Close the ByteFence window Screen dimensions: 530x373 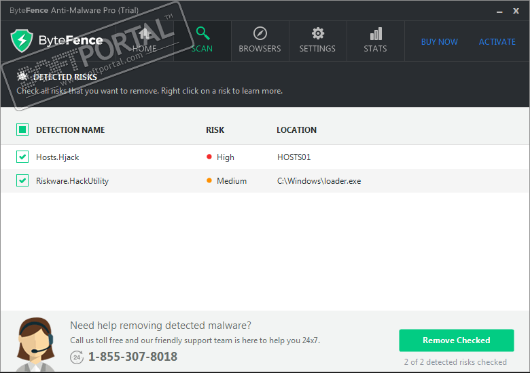pyautogui.click(x=516, y=11)
